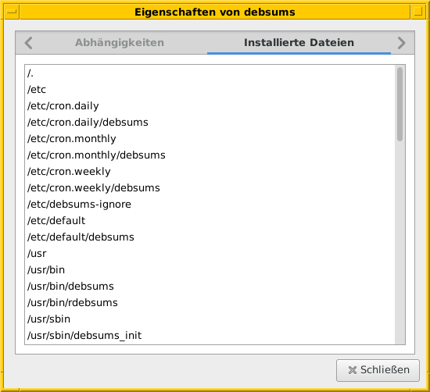Select the '/usr/sbin' row
This screenshot has height=392, width=430.
tap(210, 319)
